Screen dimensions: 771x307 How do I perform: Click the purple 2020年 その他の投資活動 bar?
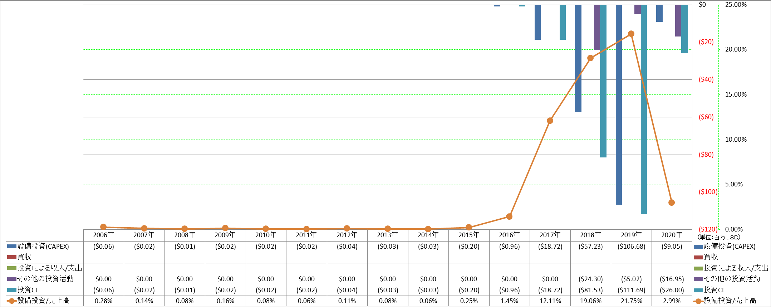click(x=678, y=20)
